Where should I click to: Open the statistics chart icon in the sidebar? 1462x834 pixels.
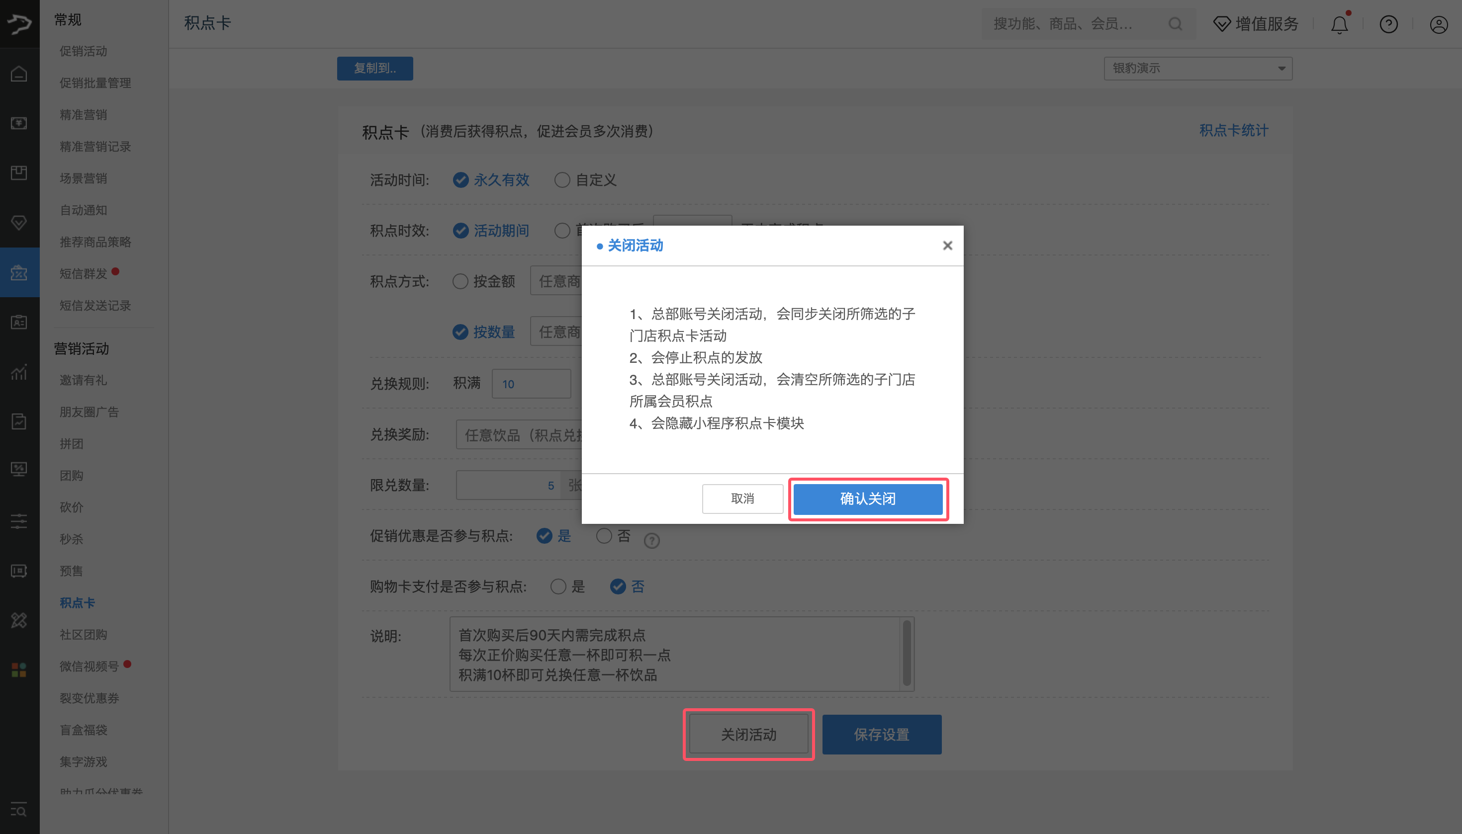coord(19,372)
